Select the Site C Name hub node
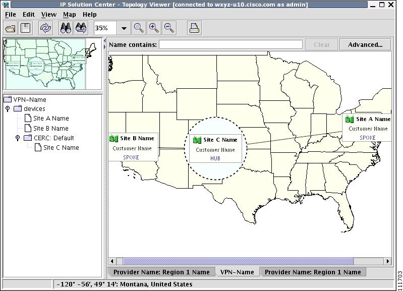Screen dimensions: 403x291 click(215, 149)
